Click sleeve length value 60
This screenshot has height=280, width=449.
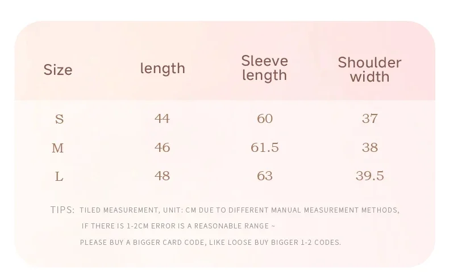pyautogui.click(x=265, y=118)
